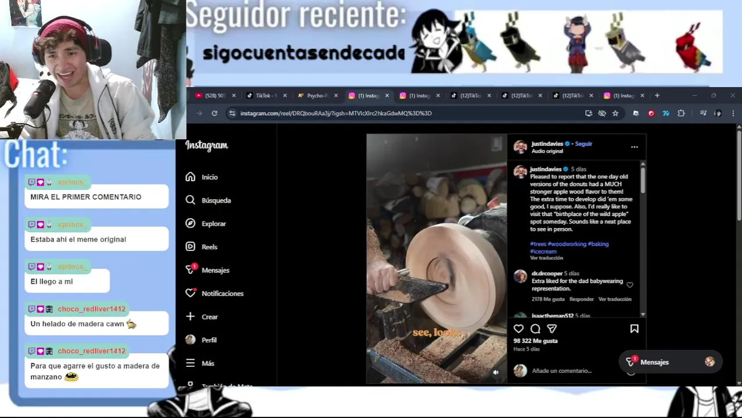The height and width of the screenshot is (418, 742).
Task: Open the blue extension icon
Action: click(666, 113)
